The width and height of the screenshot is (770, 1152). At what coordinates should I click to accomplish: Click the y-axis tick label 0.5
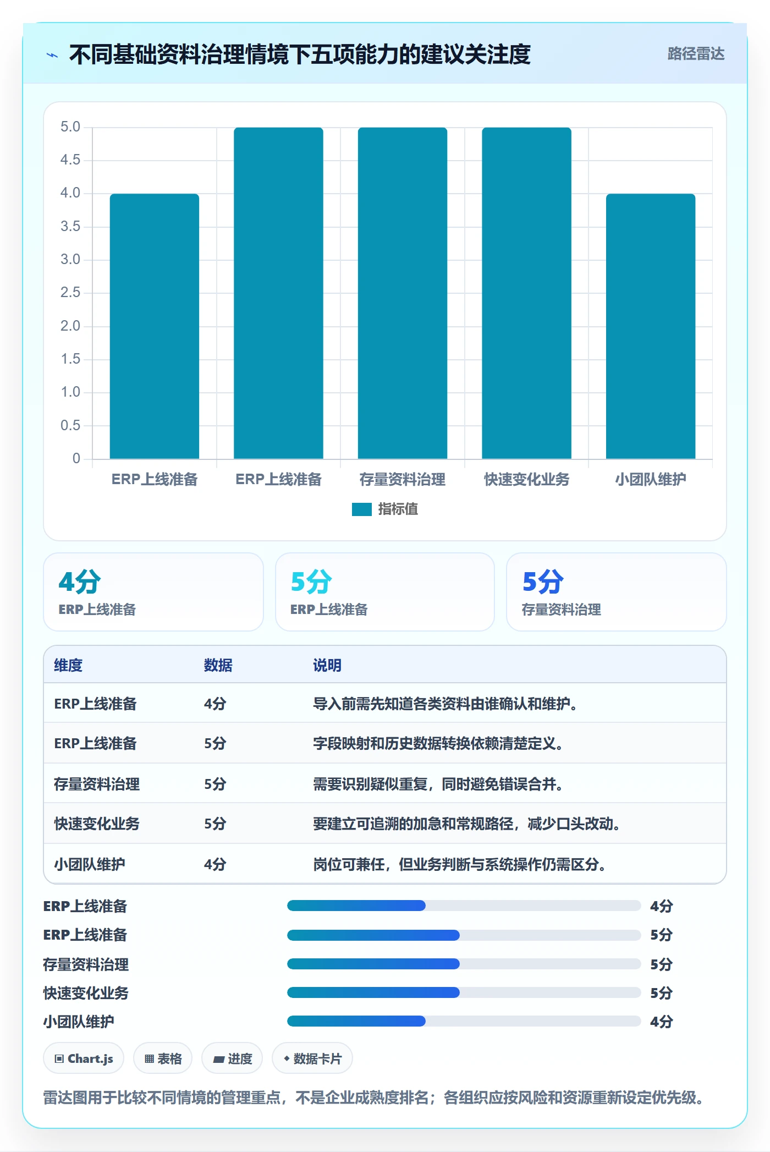pos(70,425)
